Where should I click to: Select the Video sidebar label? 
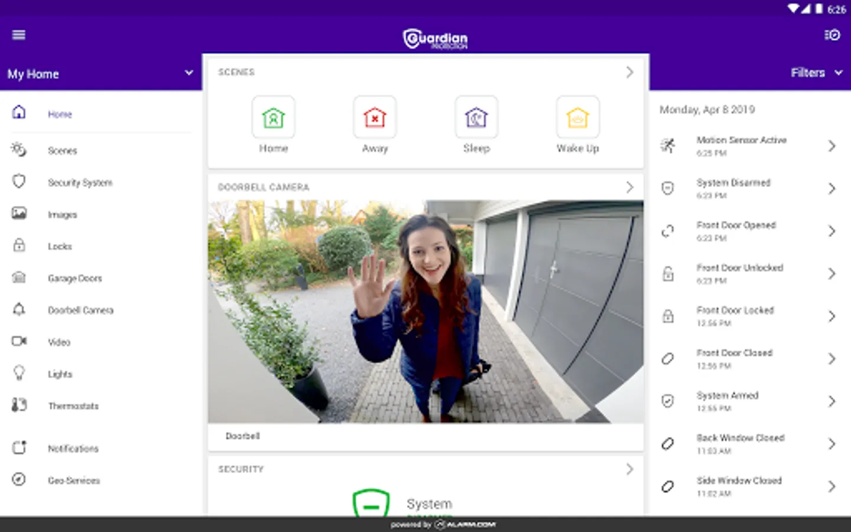pos(59,342)
